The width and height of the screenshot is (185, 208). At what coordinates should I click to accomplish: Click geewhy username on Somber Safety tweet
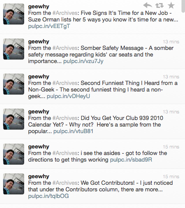pyautogui.click(x=39, y=42)
